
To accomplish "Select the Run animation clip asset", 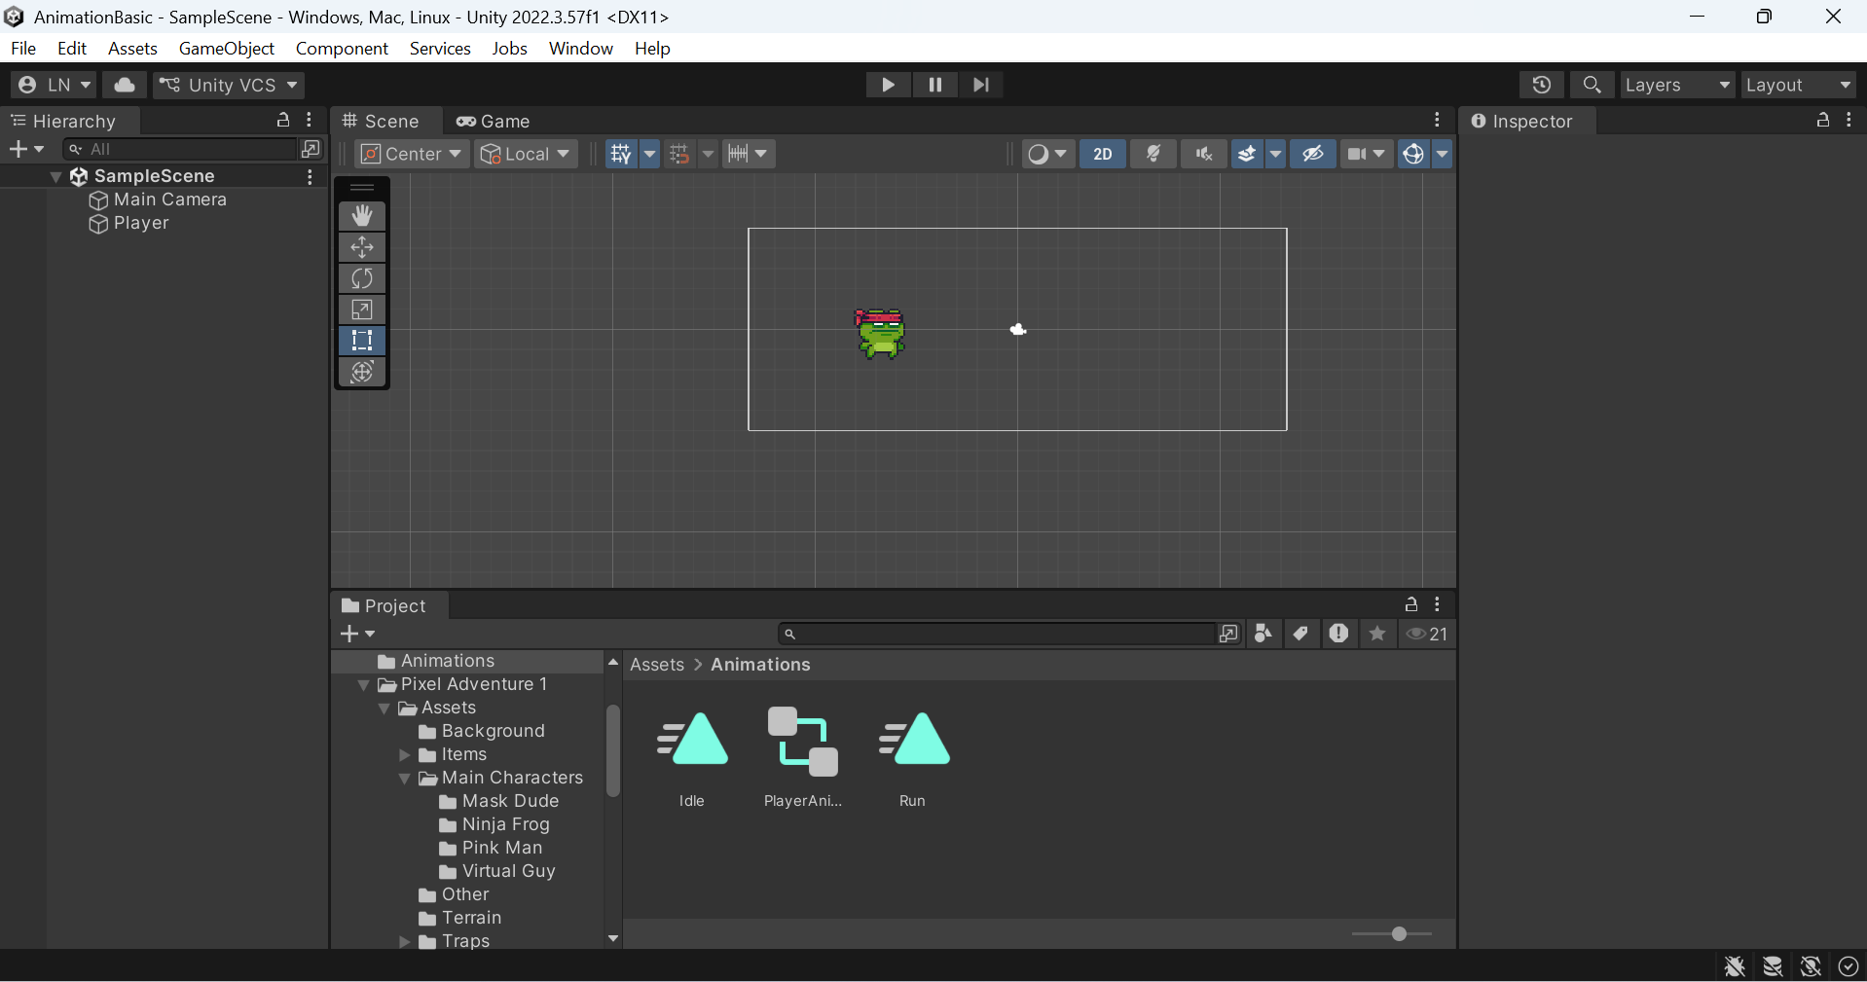I will 913,757.
